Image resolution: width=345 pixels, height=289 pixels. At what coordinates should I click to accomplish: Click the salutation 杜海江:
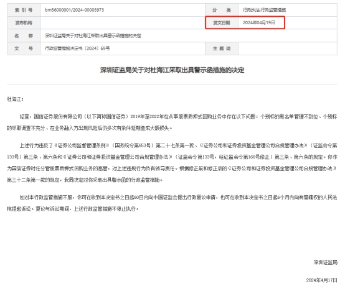coord(15,99)
